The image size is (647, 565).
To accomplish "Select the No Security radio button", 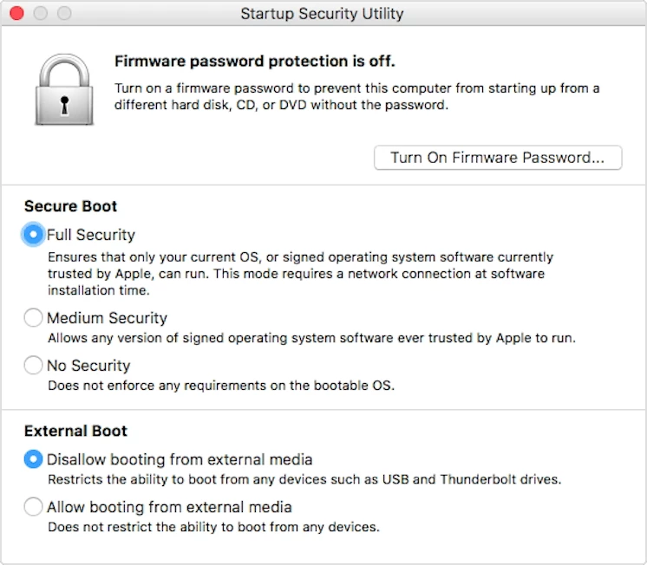I will click(x=34, y=366).
